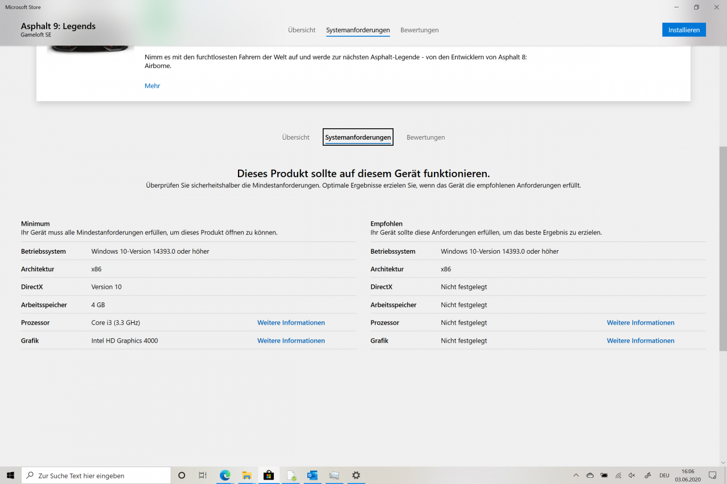Select the "Core i3 (3.3 GHz)" processor value
The height and width of the screenshot is (484, 727).
116,323
